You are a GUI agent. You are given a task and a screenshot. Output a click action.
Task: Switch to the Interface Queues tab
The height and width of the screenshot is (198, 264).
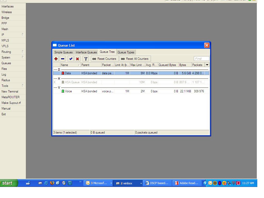(86, 52)
